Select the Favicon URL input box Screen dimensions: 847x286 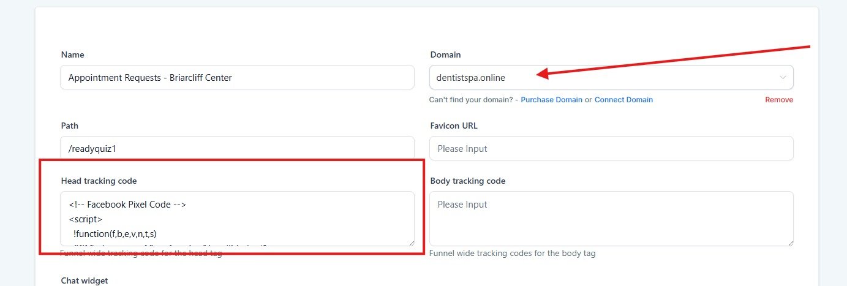click(611, 148)
